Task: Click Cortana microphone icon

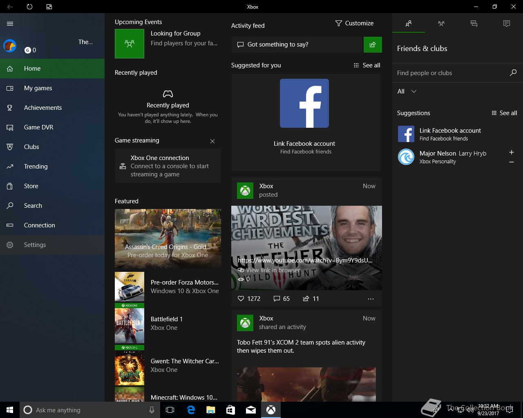Action: pos(152,410)
